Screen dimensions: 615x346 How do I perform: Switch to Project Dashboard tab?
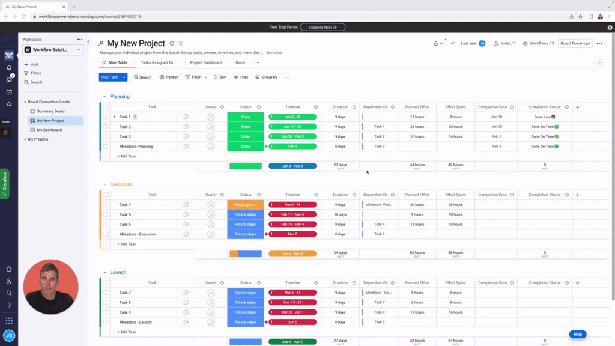click(206, 62)
